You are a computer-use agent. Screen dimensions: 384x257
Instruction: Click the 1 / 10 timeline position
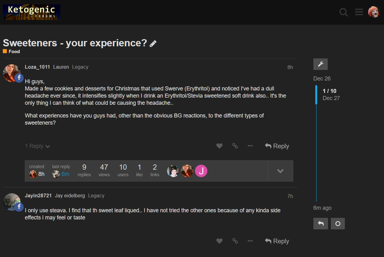[330, 91]
